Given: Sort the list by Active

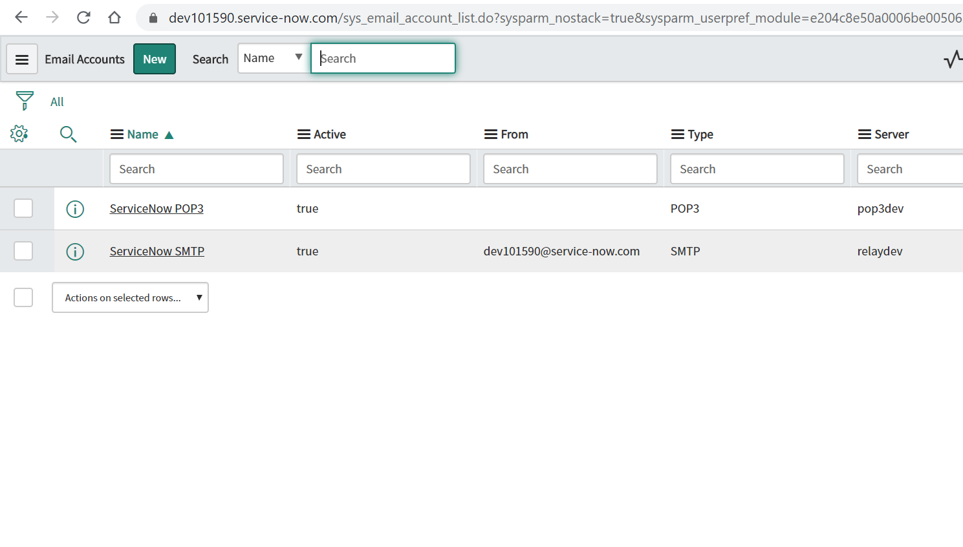Looking at the screenshot, I should (x=330, y=134).
